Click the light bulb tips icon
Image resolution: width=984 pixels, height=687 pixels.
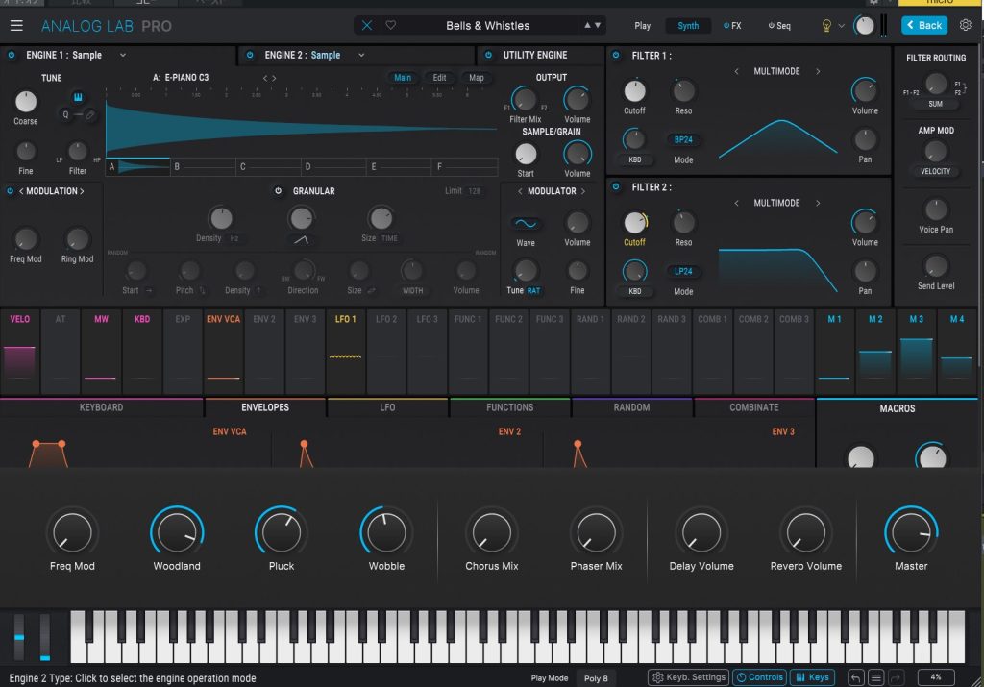(x=824, y=26)
